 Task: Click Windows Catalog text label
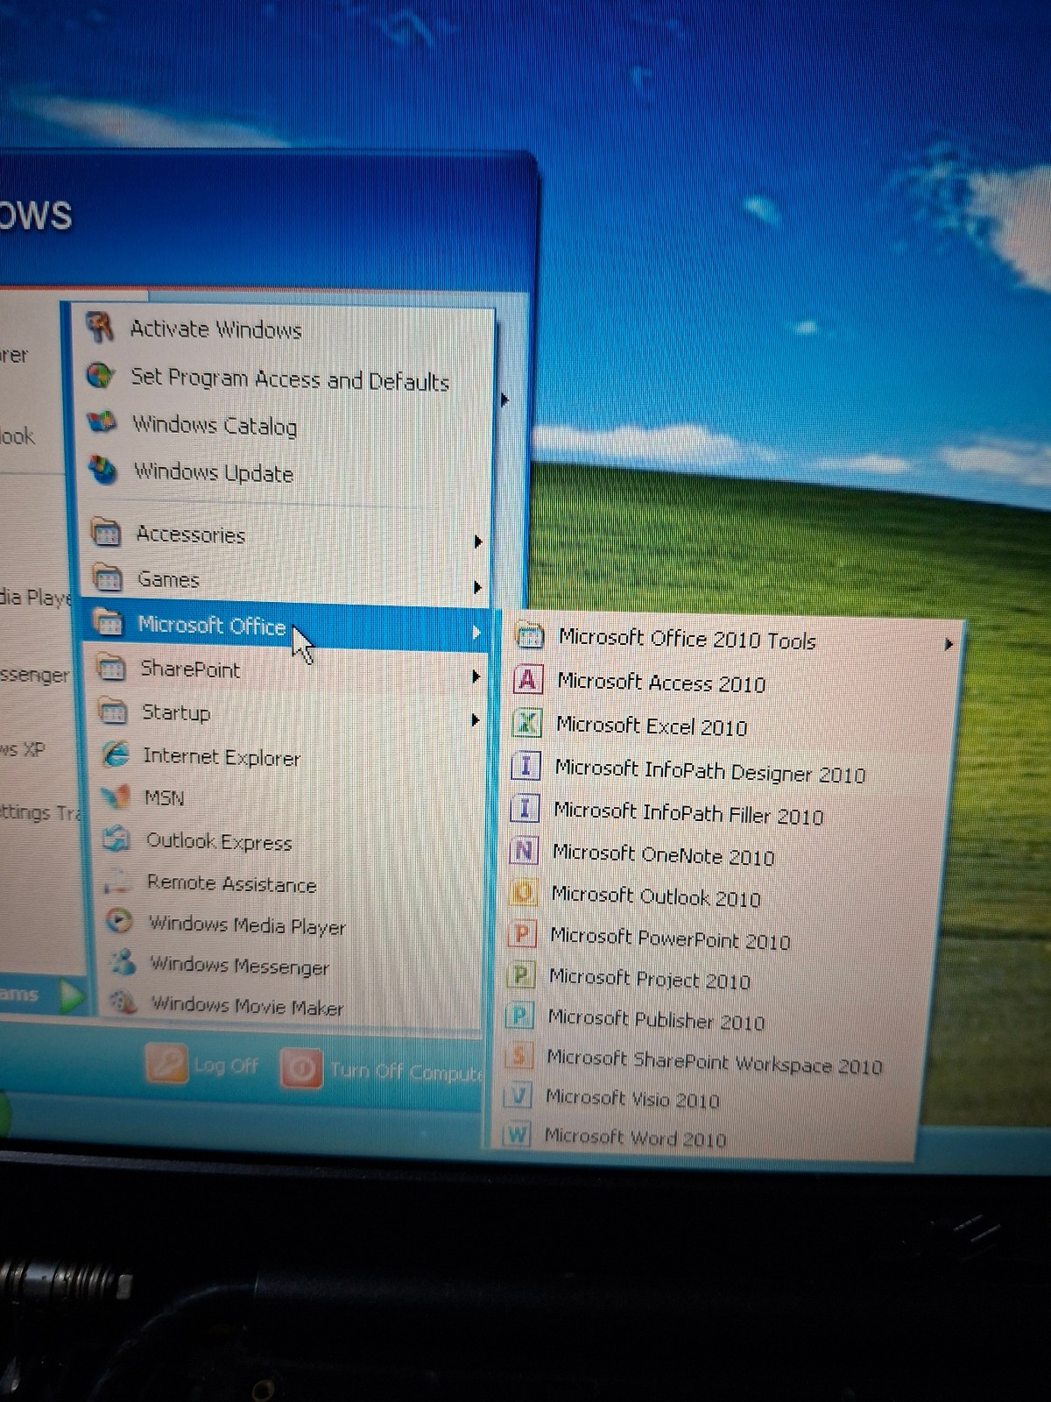coord(215,425)
